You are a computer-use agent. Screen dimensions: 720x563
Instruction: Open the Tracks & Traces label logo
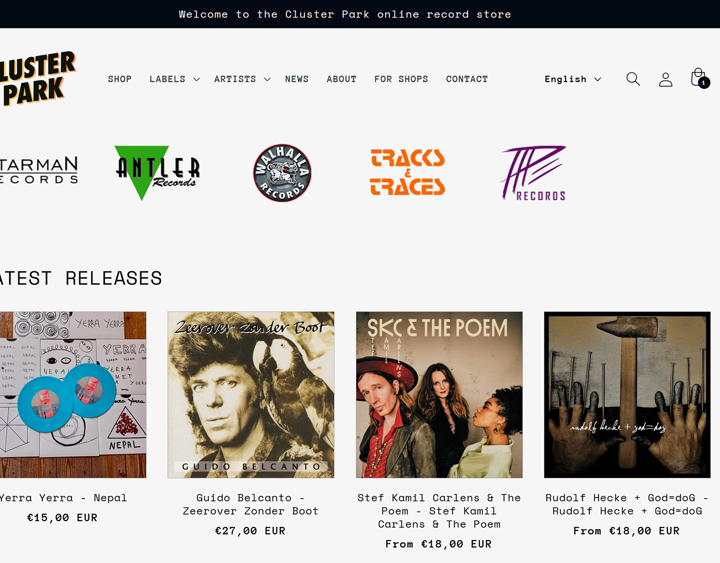pos(408,172)
